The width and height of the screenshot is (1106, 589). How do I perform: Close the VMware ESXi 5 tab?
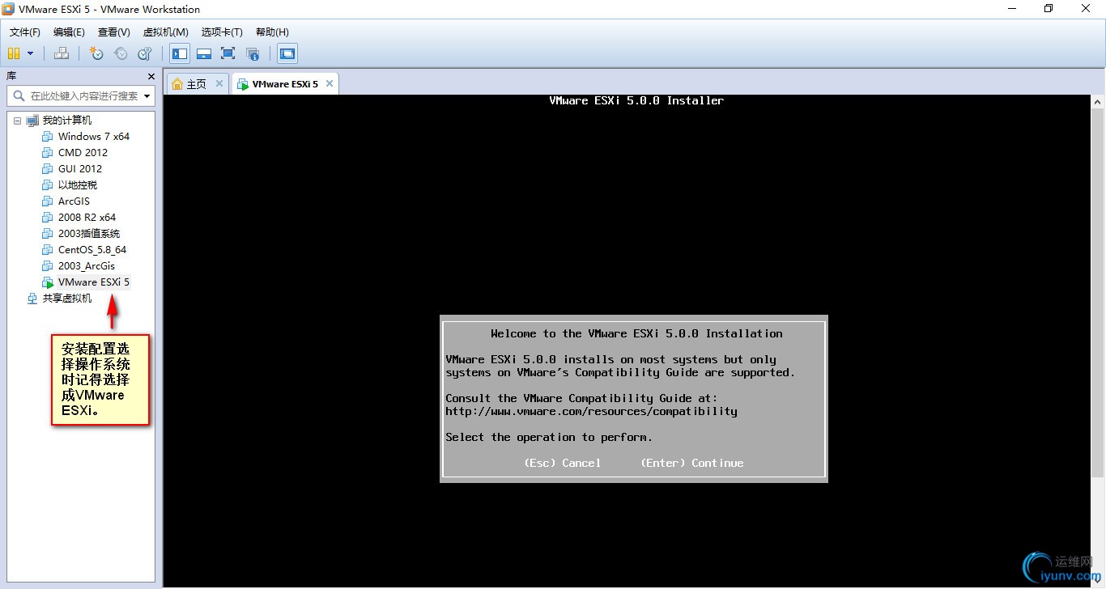click(329, 83)
